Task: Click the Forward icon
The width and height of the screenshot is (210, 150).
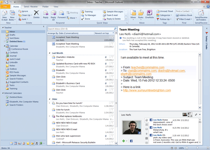Action: click(61, 13)
